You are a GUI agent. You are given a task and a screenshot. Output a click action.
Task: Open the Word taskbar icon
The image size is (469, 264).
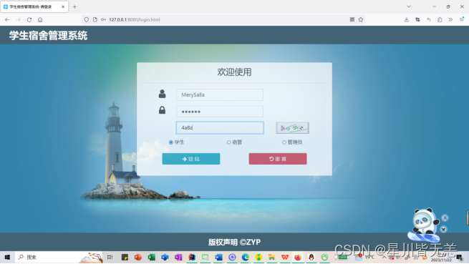pyautogui.click(x=218, y=257)
